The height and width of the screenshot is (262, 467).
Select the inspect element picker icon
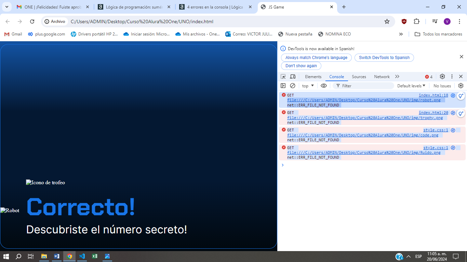[x=283, y=77]
